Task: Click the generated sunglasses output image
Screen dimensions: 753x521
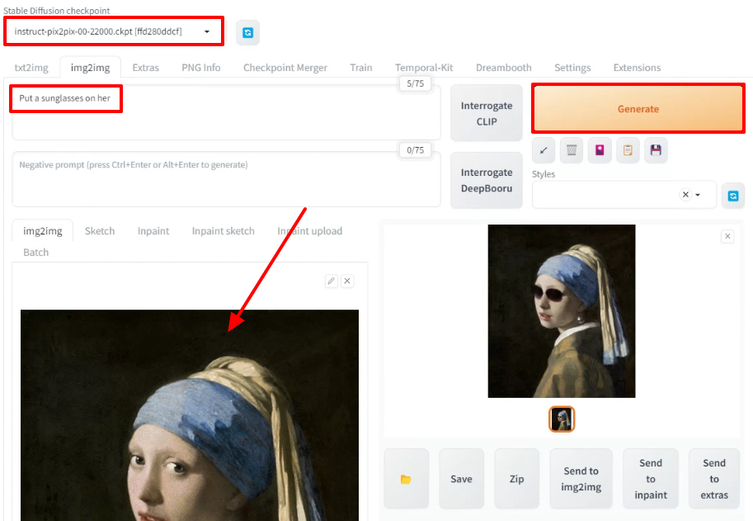Action: (562, 311)
